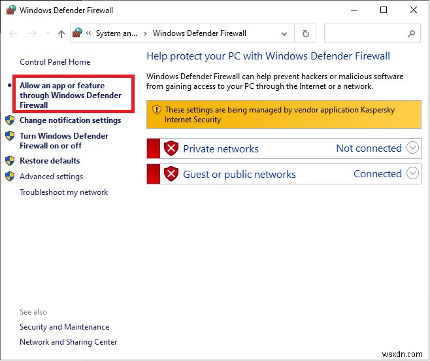Viewport: 430px width, 361px height.
Task: Click shield icon beside Turn Firewall on or off
Action: click(x=10, y=136)
